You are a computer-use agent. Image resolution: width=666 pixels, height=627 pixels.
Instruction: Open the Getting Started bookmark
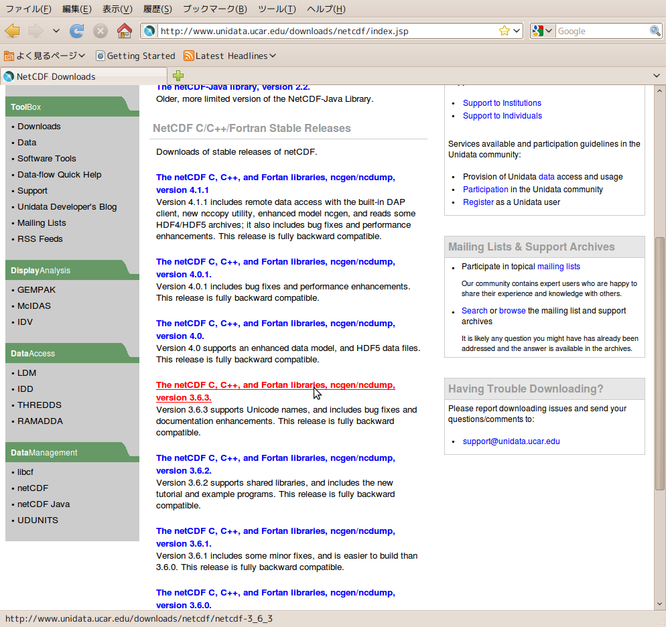tap(136, 56)
